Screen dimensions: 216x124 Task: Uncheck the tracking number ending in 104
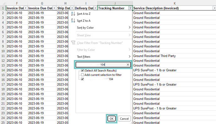point(82,79)
